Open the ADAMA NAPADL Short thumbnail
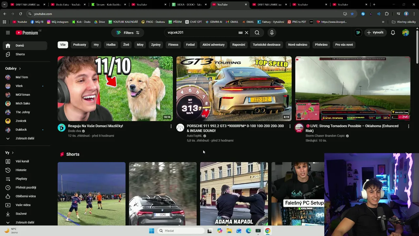Screen dimensions: 419x236 click(x=234, y=194)
